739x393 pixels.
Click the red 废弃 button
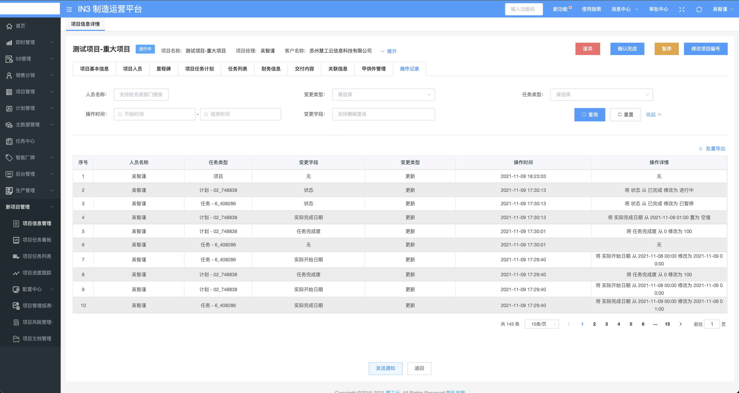tap(588, 49)
